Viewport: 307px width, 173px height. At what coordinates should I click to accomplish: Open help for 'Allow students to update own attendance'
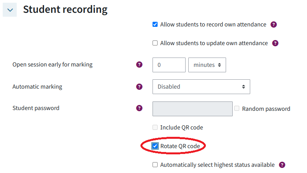tap(275, 43)
